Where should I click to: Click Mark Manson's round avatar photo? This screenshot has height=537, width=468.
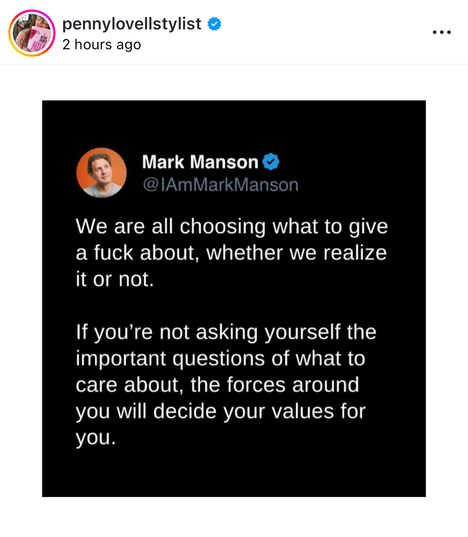coord(102,173)
